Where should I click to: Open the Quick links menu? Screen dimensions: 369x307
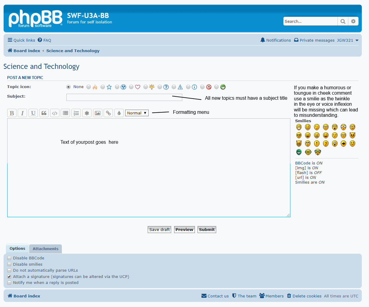point(21,40)
